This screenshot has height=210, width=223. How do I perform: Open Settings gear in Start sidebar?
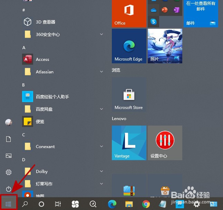9,172
